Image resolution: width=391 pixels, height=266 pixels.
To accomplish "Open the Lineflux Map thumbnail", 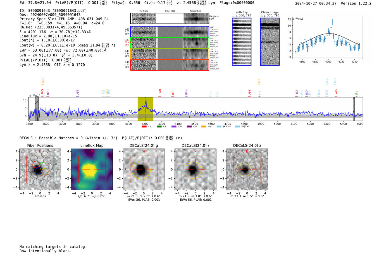I will [x=92, y=169].
